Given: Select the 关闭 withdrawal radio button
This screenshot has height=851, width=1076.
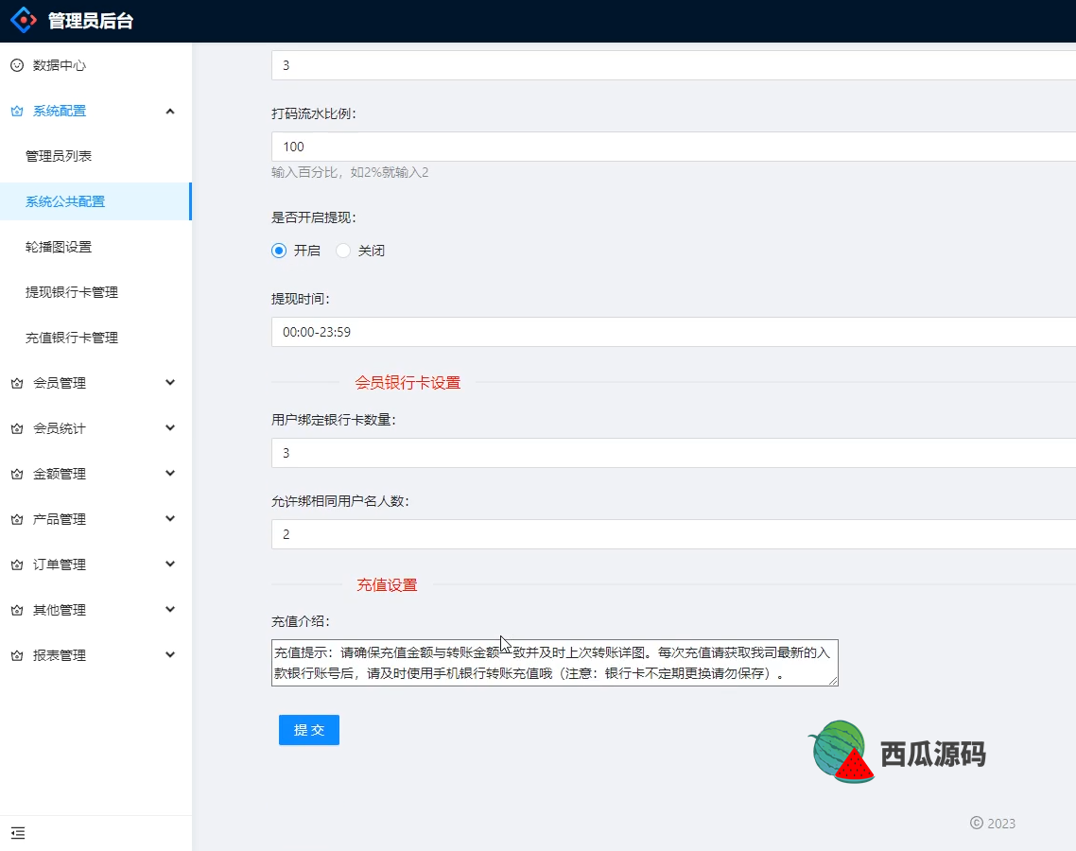Looking at the screenshot, I should click(x=343, y=251).
